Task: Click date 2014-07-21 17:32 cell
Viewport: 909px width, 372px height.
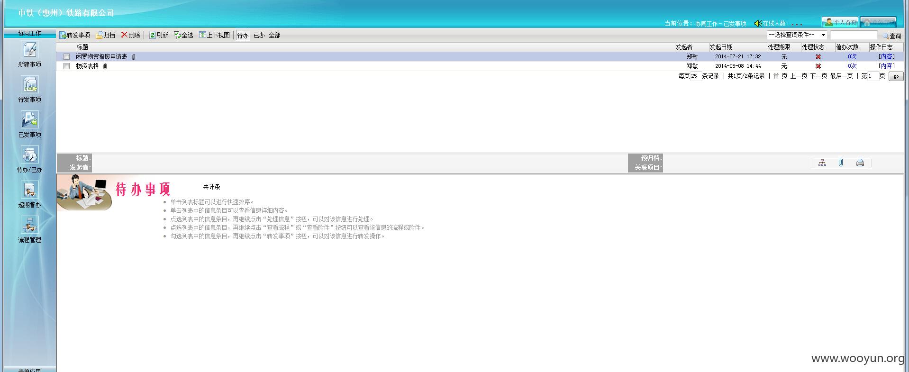Action: 738,57
